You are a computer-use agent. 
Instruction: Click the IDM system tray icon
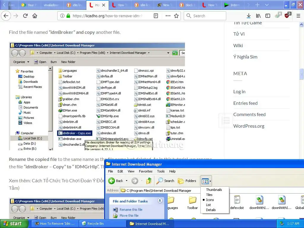[x=282, y=224]
